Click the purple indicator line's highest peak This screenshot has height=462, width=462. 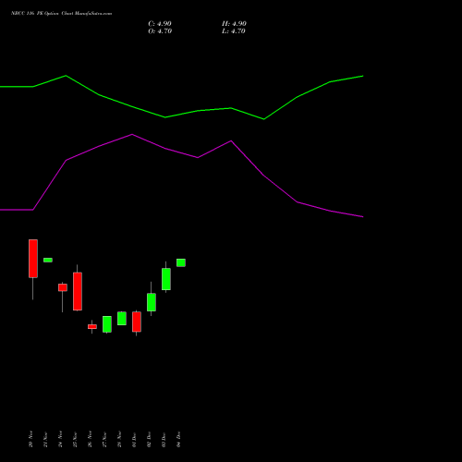132,134
